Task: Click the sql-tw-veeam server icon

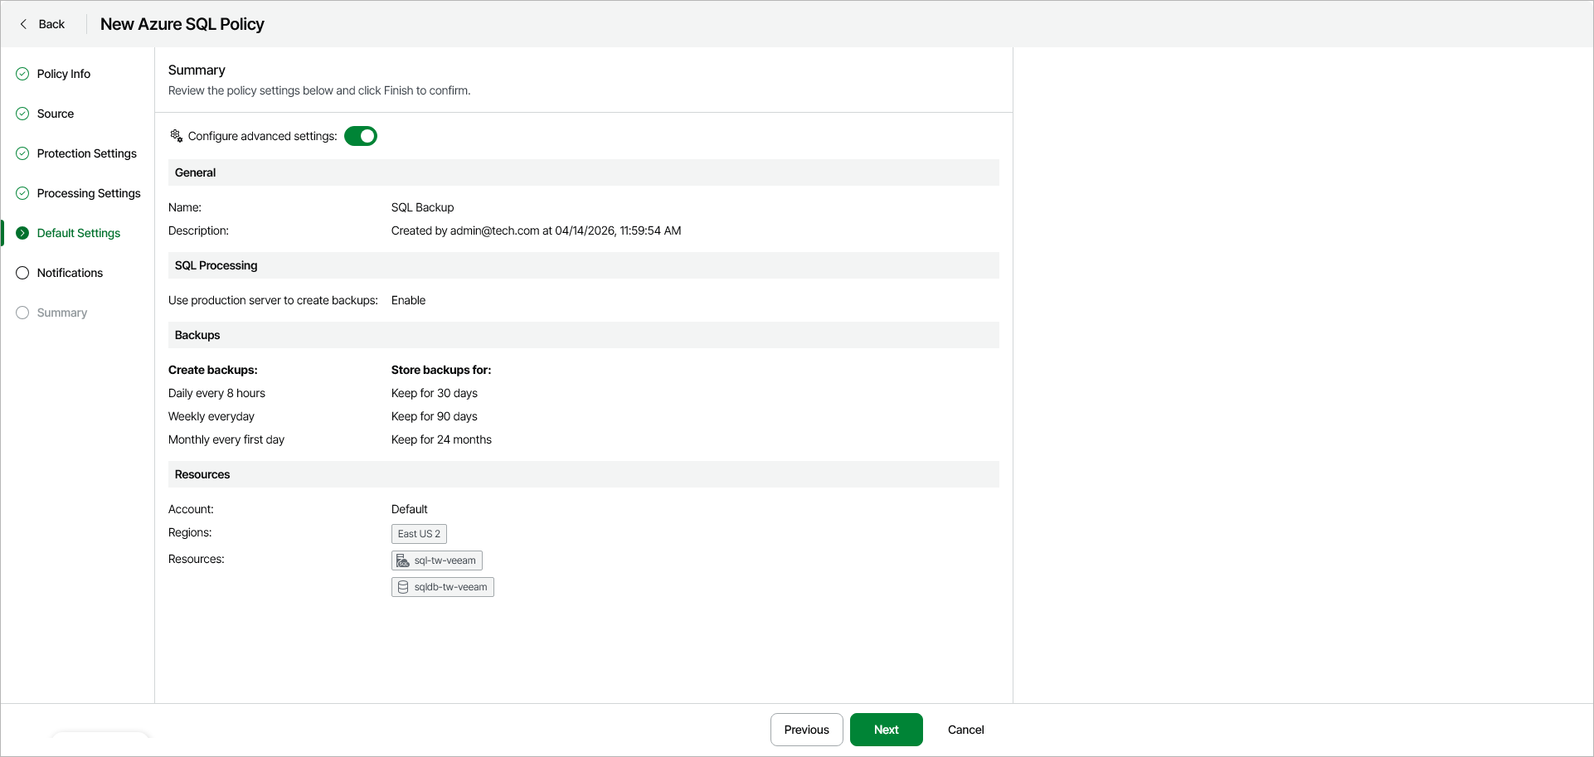Action: tap(403, 560)
